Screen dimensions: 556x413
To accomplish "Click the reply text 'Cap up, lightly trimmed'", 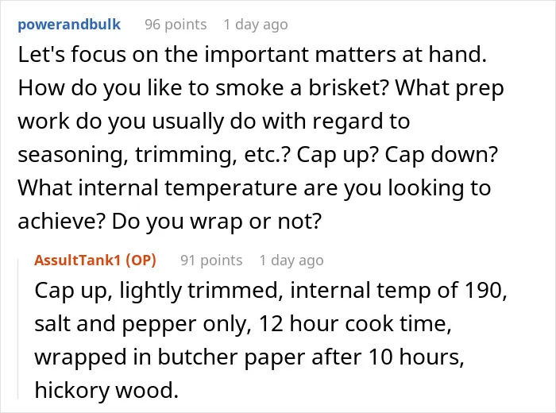I will coord(159,291).
